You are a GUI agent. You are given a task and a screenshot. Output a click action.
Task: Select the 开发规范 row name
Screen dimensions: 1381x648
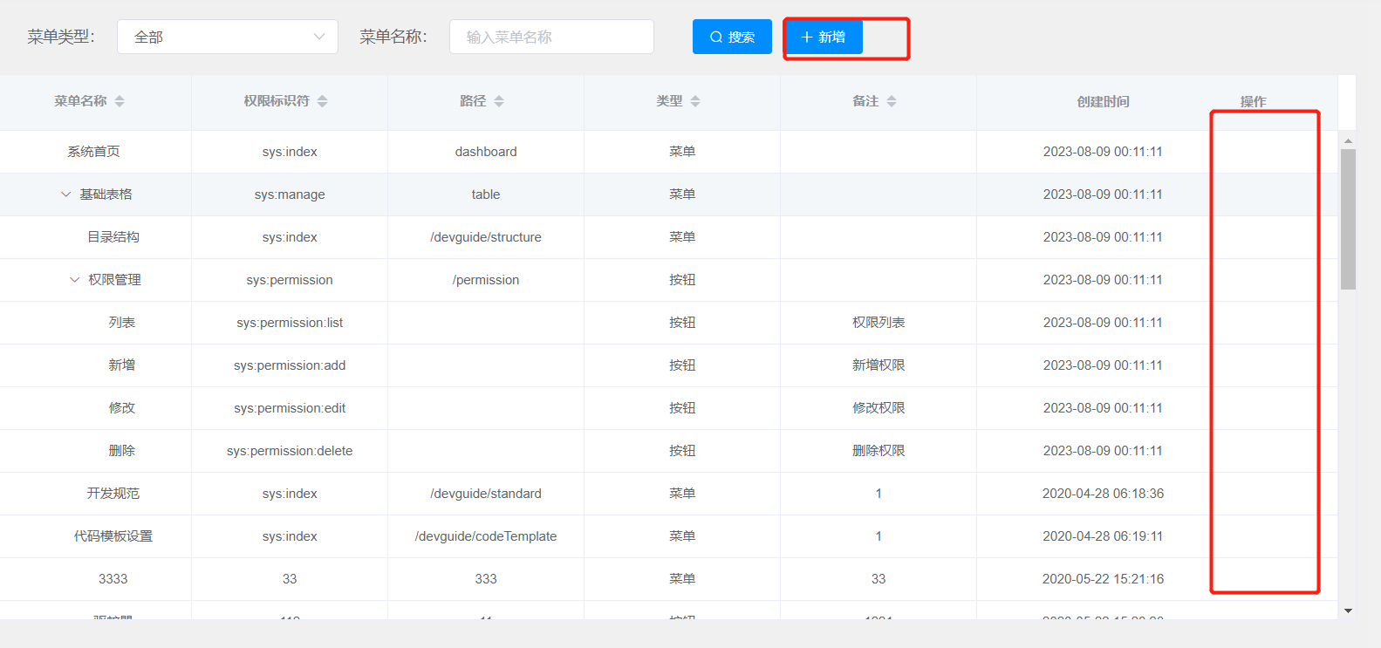113,494
